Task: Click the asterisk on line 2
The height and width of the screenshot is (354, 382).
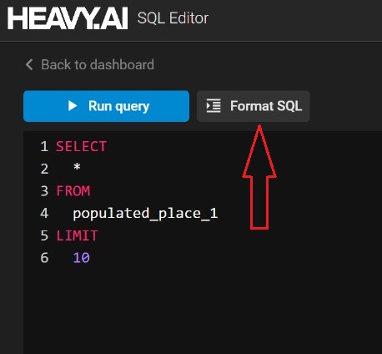Action: [77, 168]
